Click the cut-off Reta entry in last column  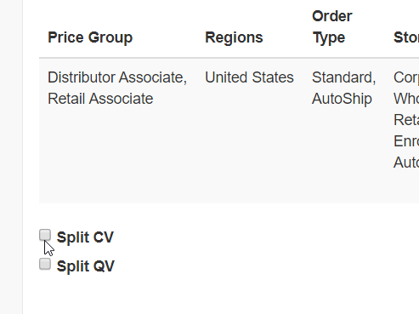point(406,120)
